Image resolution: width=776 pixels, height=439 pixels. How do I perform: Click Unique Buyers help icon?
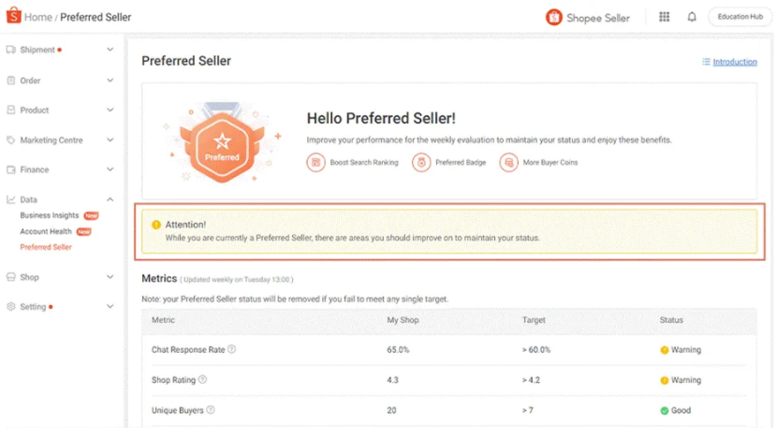211,410
